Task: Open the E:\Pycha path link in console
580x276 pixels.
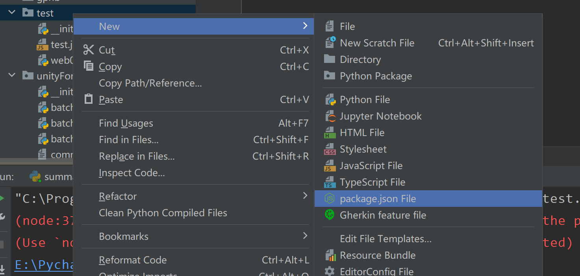Action: pyautogui.click(x=44, y=265)
